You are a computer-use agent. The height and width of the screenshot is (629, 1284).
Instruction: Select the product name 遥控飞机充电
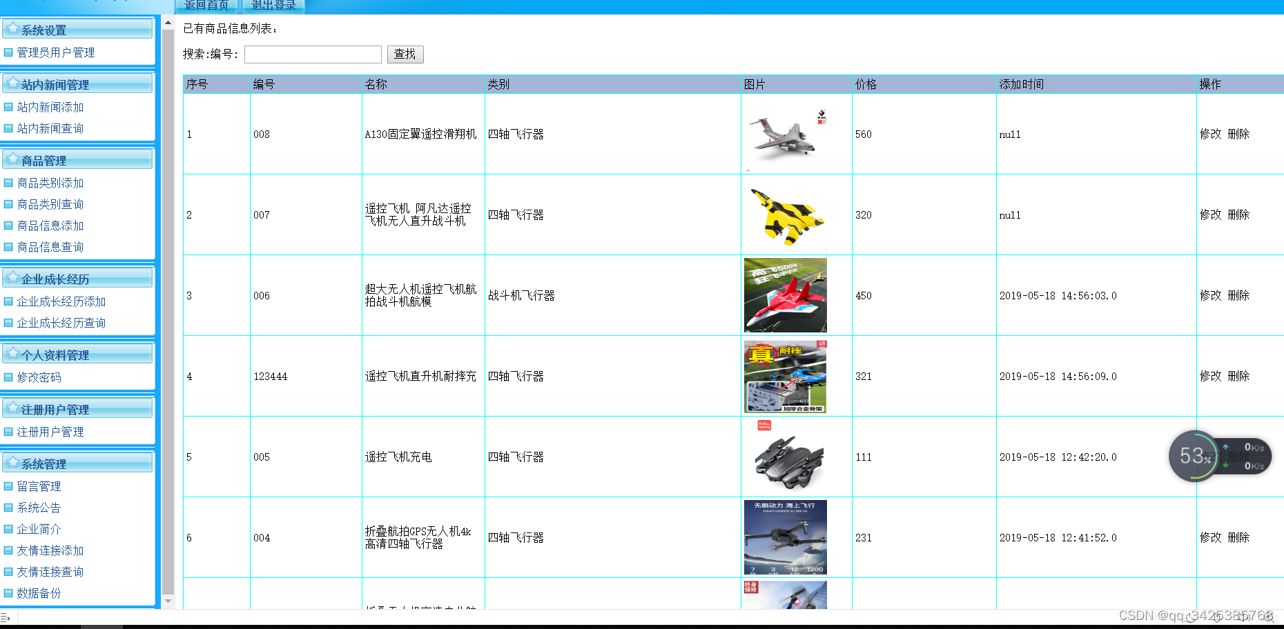pyautogui.click(x=398, y=457)
